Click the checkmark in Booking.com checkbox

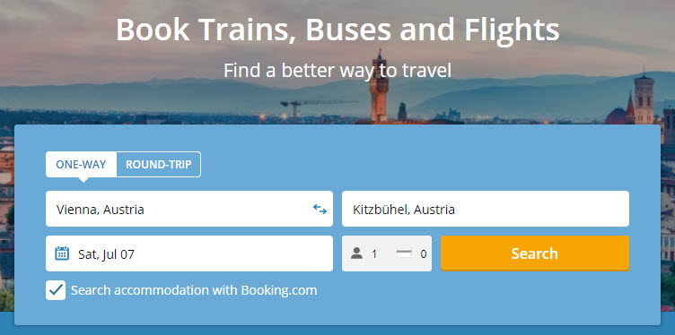(x=56, y=290)
